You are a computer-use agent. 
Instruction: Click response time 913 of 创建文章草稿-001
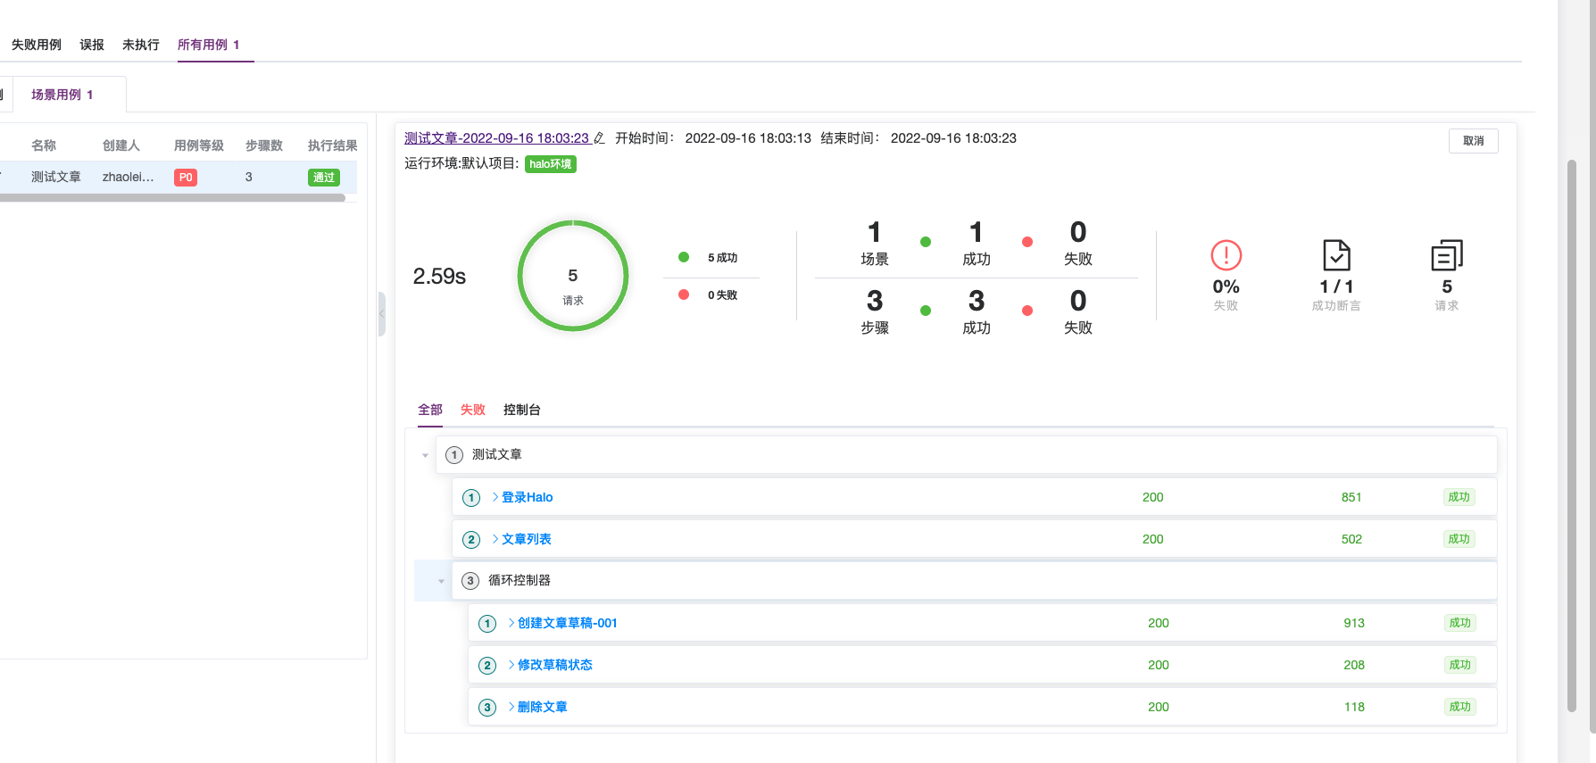pyautogui.click(x=1354, y=623)
